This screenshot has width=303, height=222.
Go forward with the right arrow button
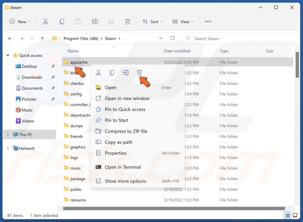[x=21, y=39]
